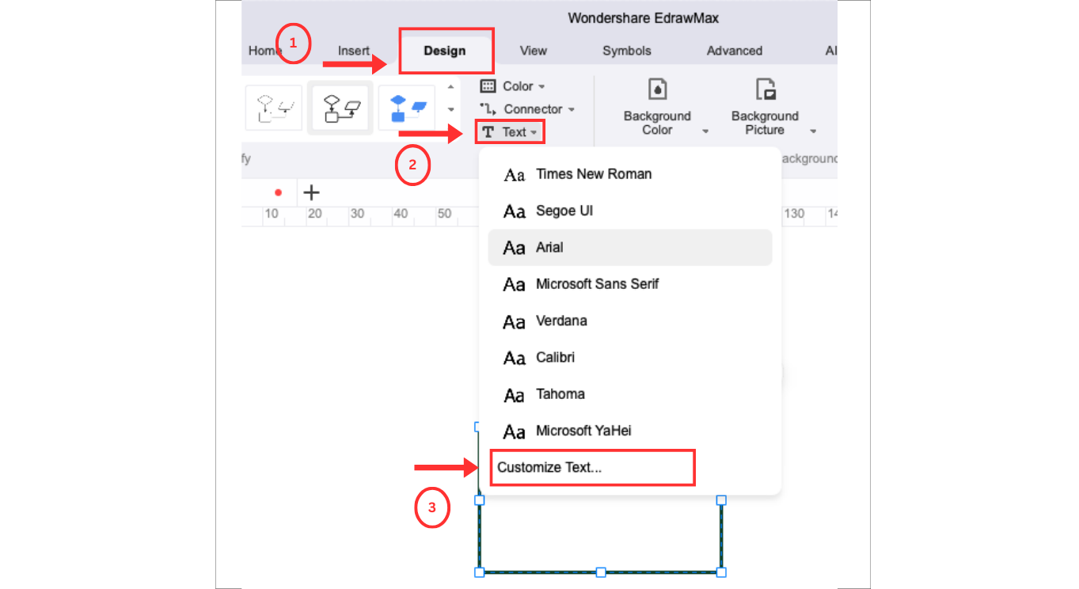
Task: Click the red dot page tab indicator
Action: click(x=278, y=192)
